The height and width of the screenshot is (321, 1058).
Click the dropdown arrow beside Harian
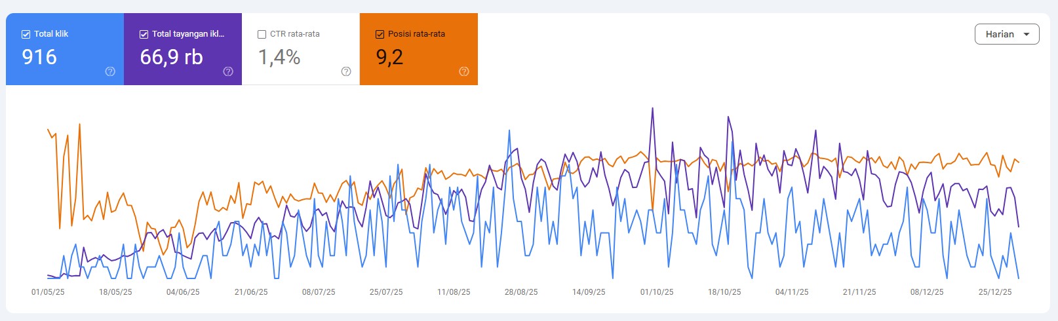click(x=1027, y=34)
